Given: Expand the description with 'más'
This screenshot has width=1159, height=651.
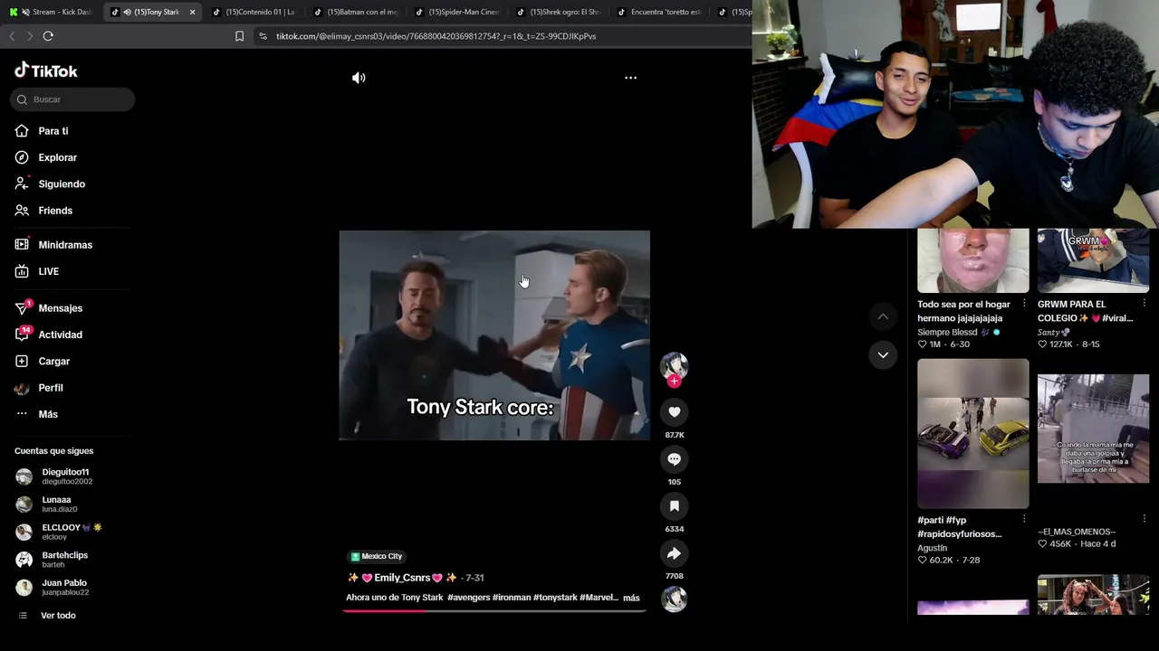Looking at the screenshot, I should pyautogui.click(x=631, y=598).
